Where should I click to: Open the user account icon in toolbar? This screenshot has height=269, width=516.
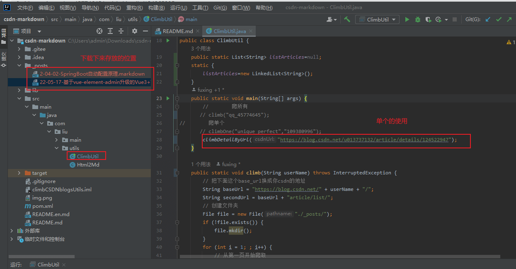pyautogui.click(x=332, y=19)
